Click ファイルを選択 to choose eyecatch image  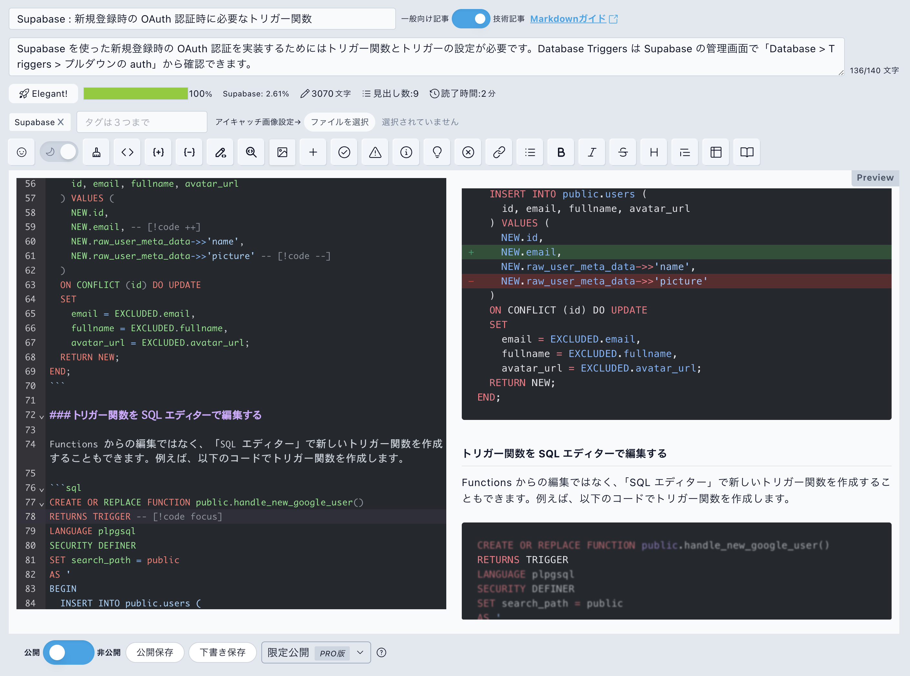339,122
